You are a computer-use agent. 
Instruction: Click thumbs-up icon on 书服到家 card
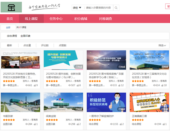tap(35, 124)
